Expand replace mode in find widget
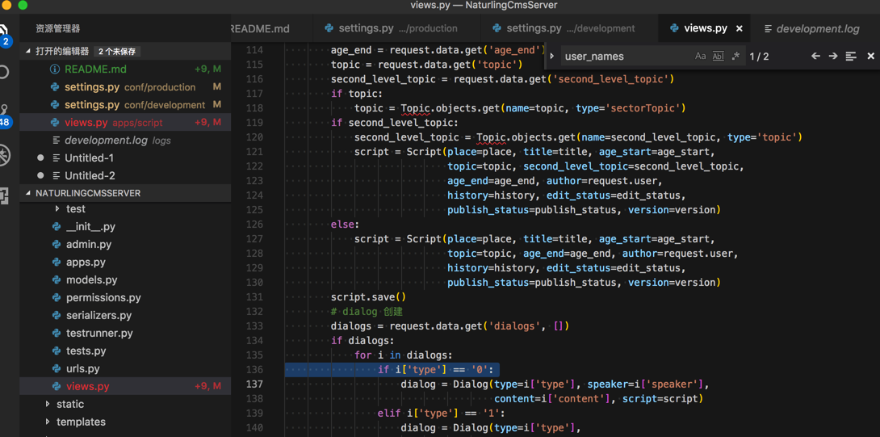This screenshot has height=437, width=880. [551, 57]
